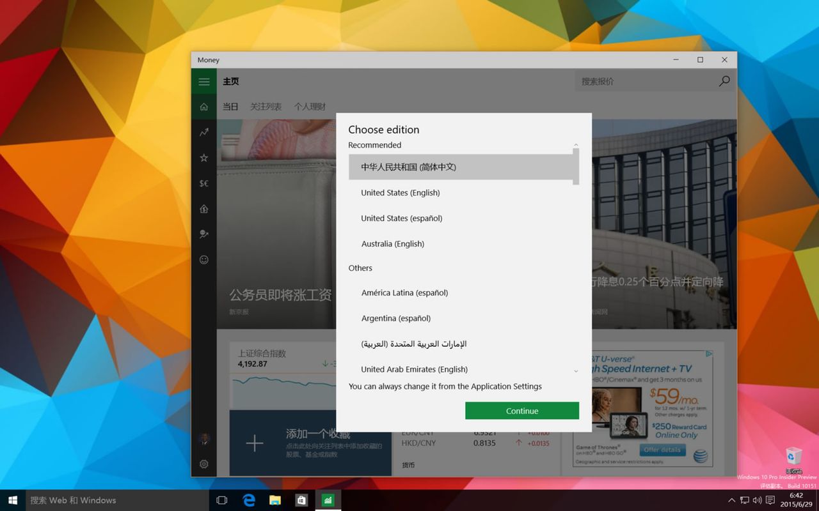Click the Money app taskbar icon
The height and width of the screenshot is (511, 819).
click(x=328, y=500)
